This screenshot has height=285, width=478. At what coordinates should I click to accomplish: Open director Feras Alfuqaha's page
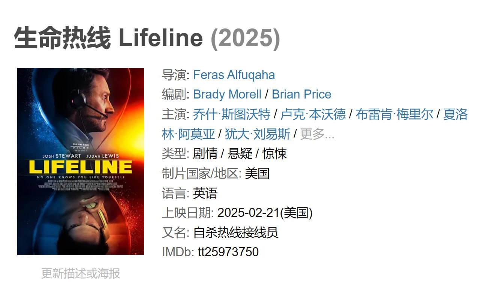coord(234,75)
